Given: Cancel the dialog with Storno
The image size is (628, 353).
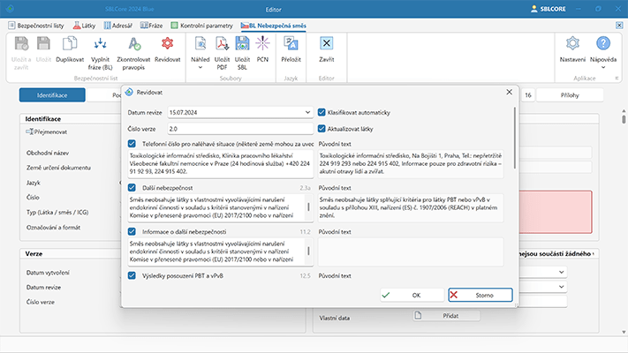Looking at the screenshot, I should (x=480, y=295).
